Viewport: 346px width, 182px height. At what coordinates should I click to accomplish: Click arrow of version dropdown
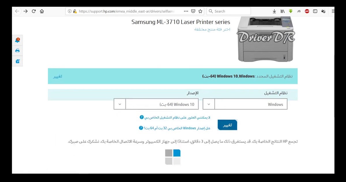point(120,104)
